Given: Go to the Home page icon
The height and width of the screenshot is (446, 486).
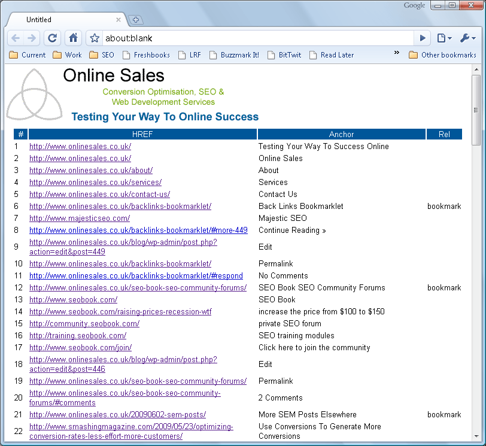Looking at the screenshot, I should pyautogui.click(x=73, y=38).
